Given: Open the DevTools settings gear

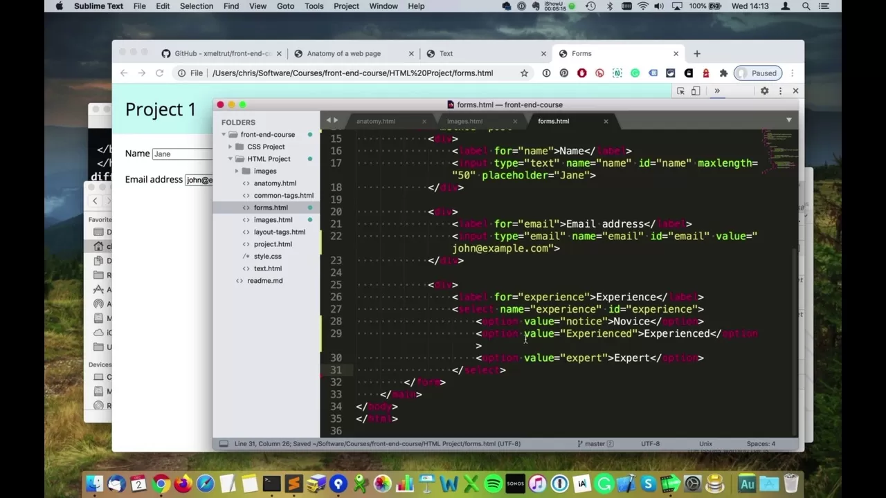Looking at the screenshot, I should click(x=764, y=91).
